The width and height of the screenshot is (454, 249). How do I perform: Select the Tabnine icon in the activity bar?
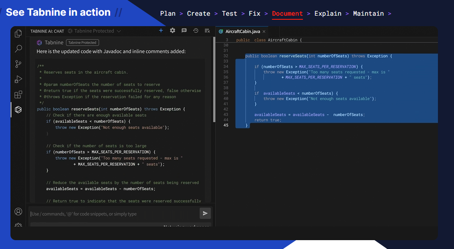coord(18,109)
